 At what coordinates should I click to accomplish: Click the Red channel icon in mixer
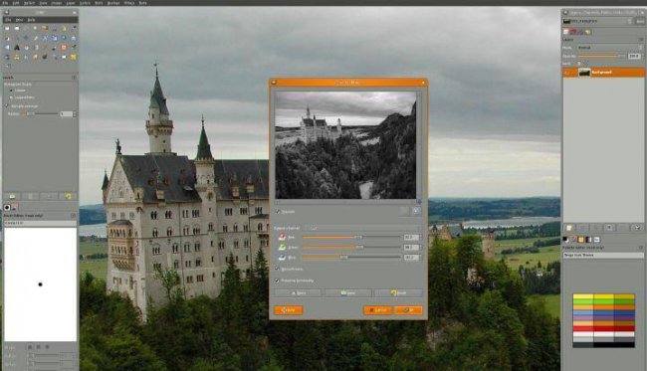[x=283, y=237]
